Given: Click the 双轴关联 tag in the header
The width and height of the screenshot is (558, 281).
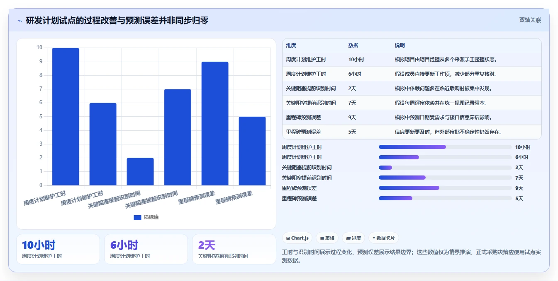Looking at the screenshot, I should [x=530, y=20].
